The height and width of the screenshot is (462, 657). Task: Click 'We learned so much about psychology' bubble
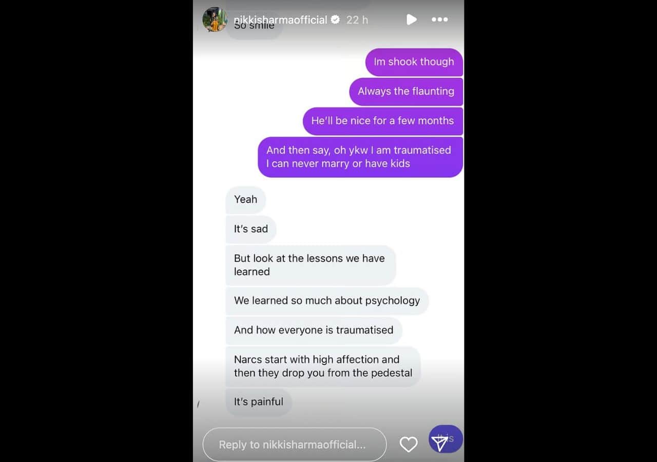[327, 301]
